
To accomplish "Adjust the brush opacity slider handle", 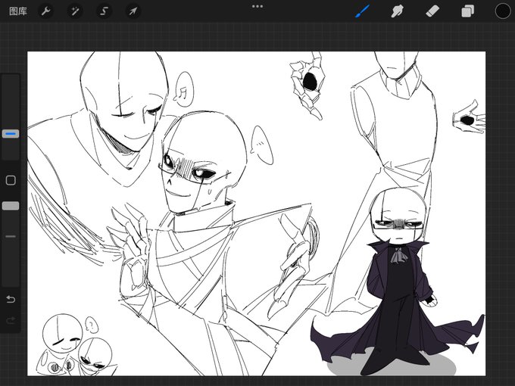I will (x=11, y=206).
